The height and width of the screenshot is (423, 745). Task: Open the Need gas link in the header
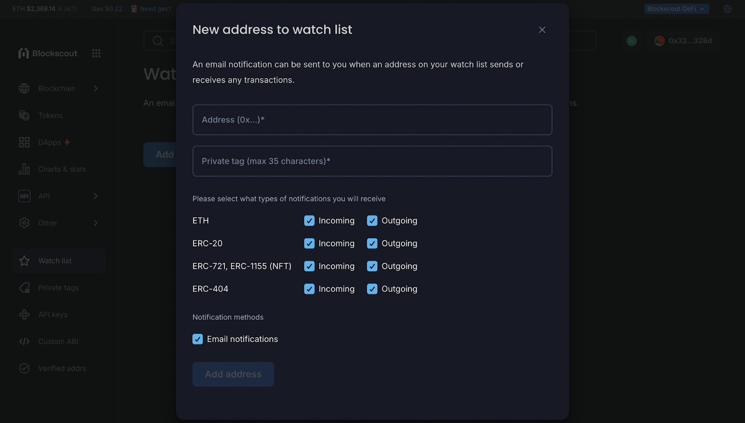154,8
